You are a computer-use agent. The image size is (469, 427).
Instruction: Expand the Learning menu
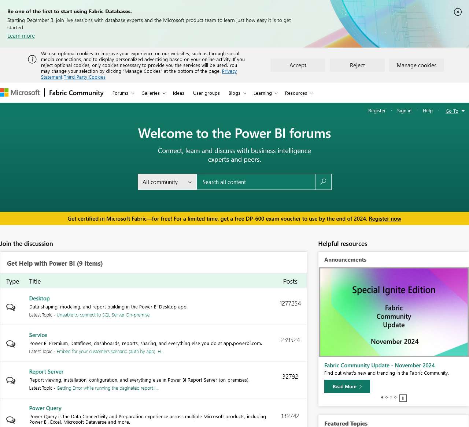click(265, 93)
